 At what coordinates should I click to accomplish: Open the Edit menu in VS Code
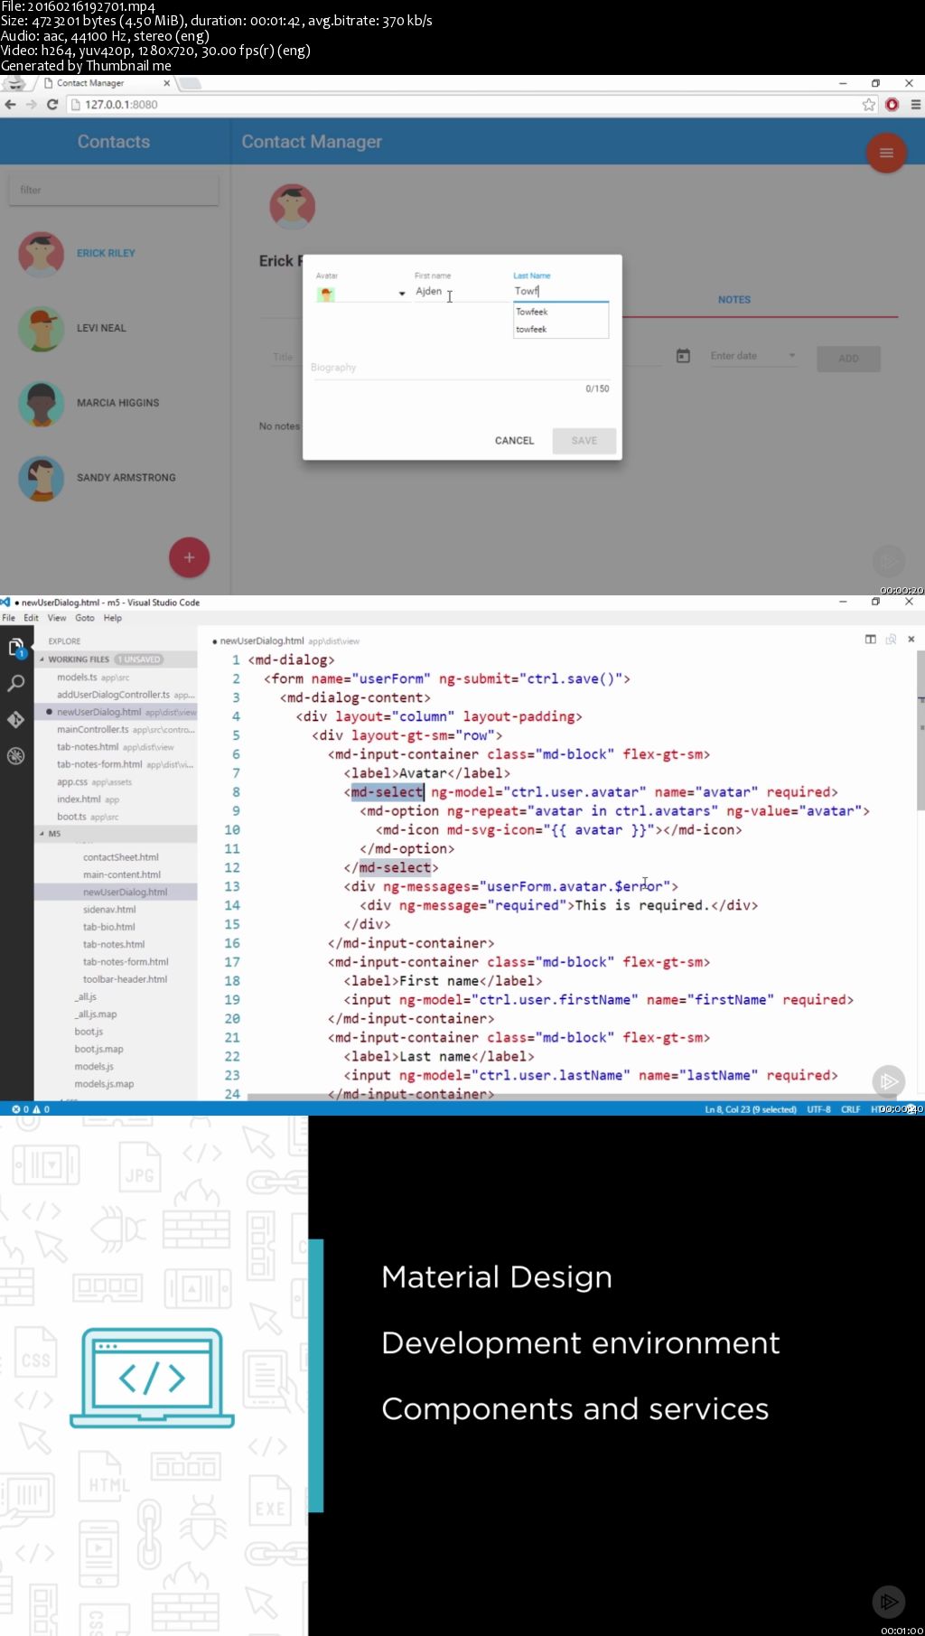click(32, 619)
